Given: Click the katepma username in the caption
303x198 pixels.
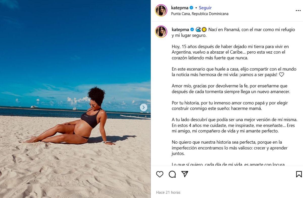Looking at the screenshot, I should pyautogui.click(x=180, y=29).
